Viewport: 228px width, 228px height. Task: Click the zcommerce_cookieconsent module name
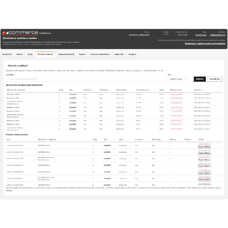tap(139, 35)
